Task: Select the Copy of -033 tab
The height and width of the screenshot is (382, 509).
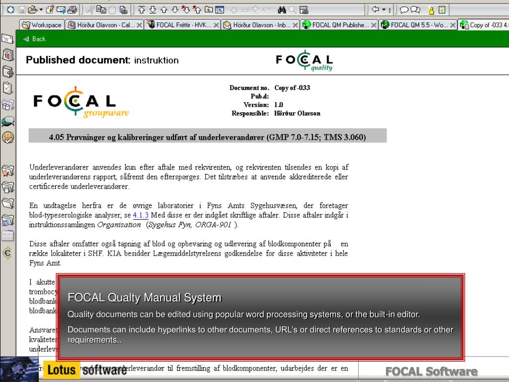Action: (x=484, y=25)
